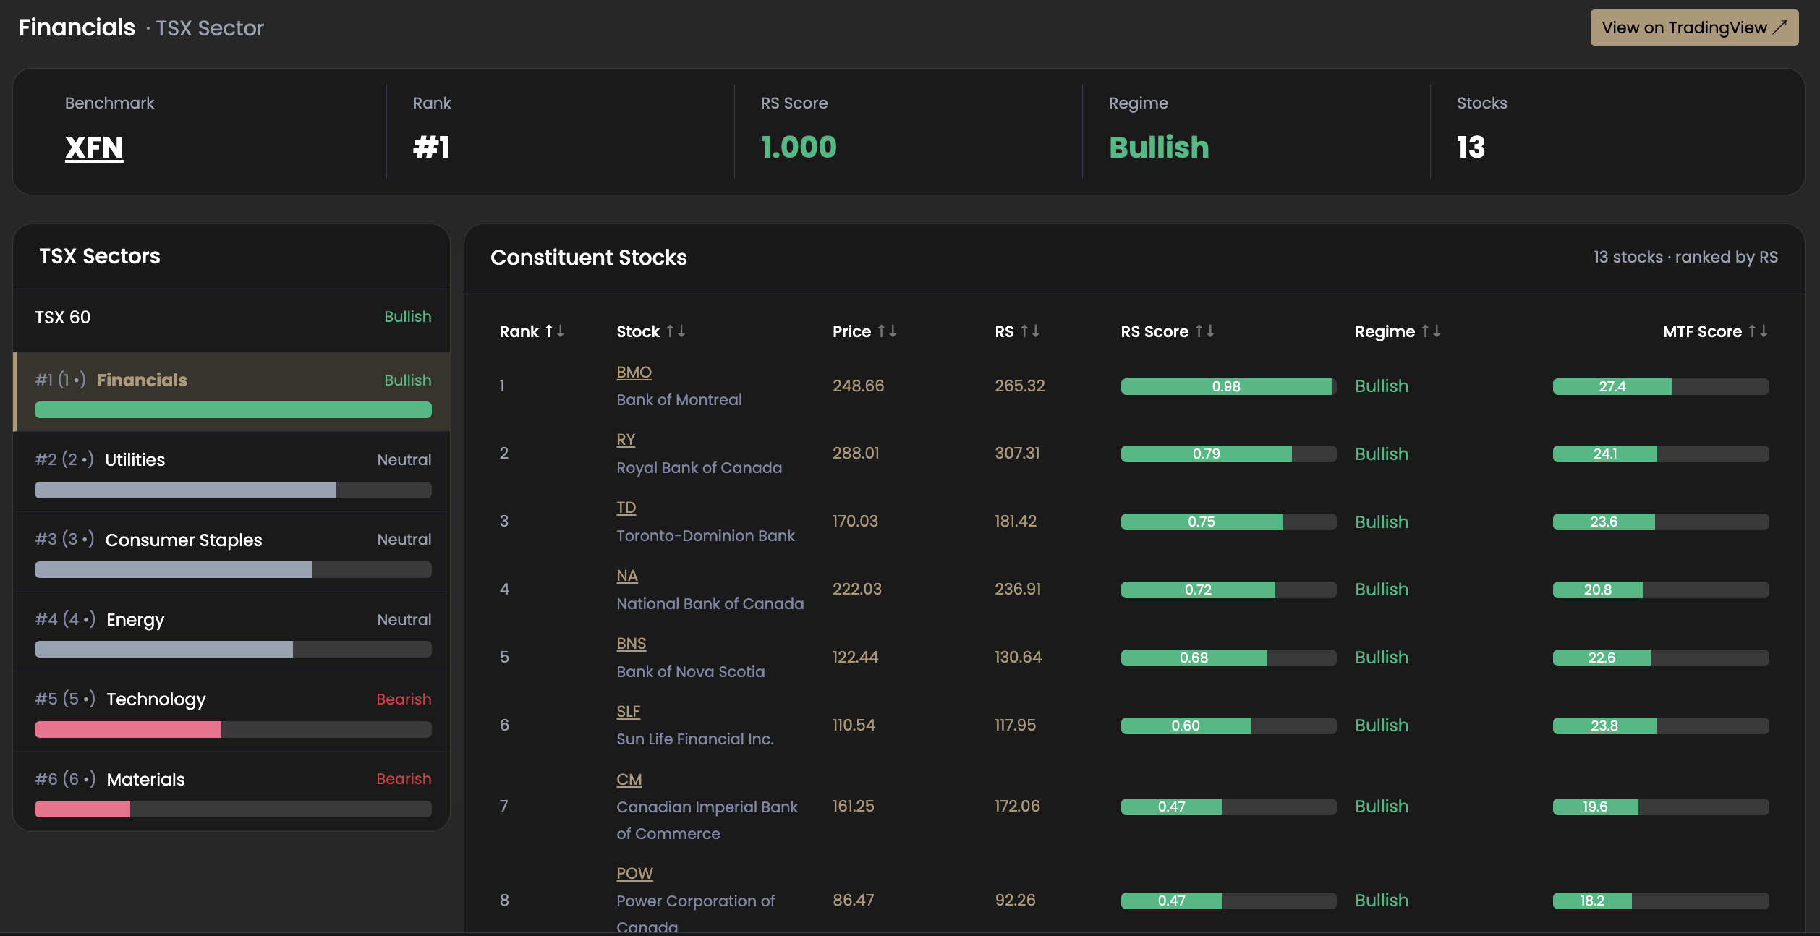Click the Utilities grey strength bar
The image size is (1820, 936).
(185, 490)
